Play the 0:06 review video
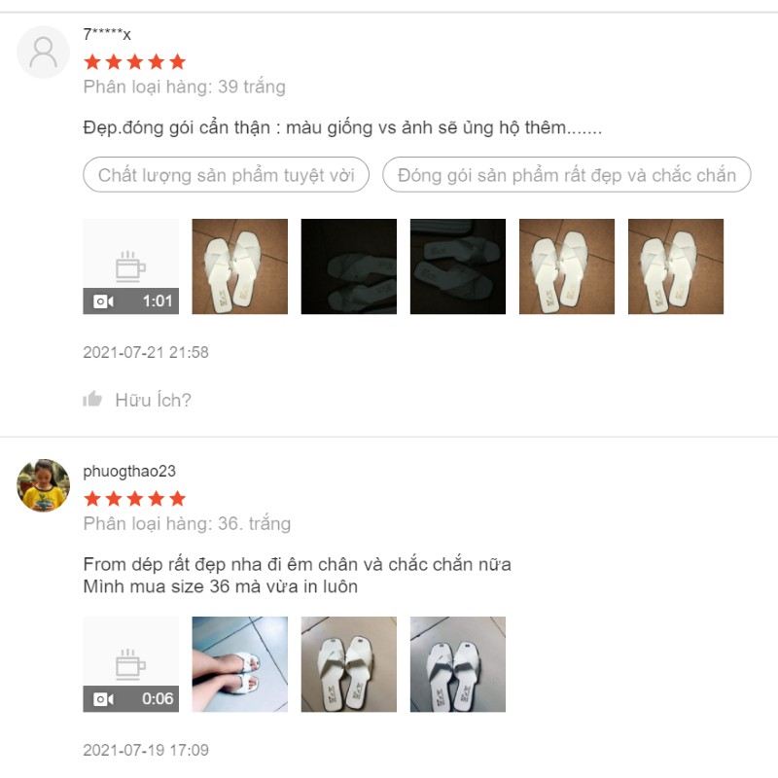Screen dimensions: 778x778 (131, 664)
